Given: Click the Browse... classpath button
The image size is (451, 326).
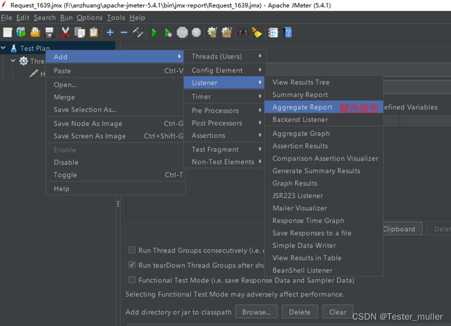Looking at the screenshot, I should (x=256, y=312).
